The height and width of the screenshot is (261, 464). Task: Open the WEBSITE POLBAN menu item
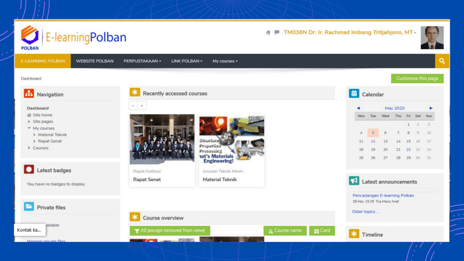95,61
